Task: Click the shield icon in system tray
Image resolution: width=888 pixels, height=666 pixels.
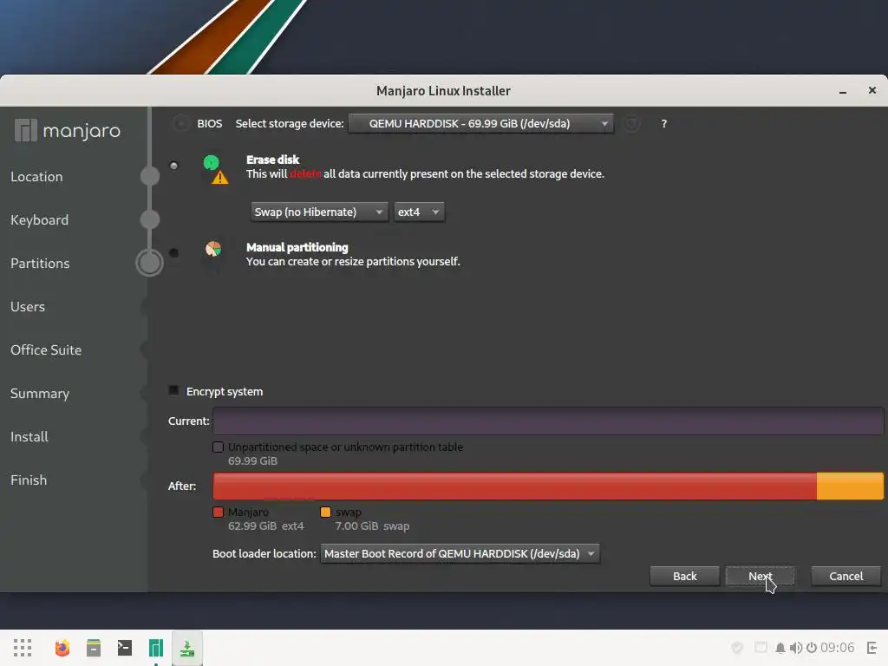Action: tap(737, 647)
